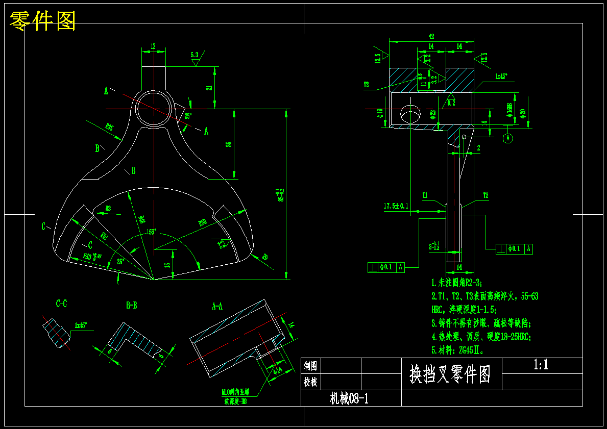The height and width of the screenshot is (429, 607).
Task: Click note 4 热处理、调质 hardness text
Action: coord(481,337)
